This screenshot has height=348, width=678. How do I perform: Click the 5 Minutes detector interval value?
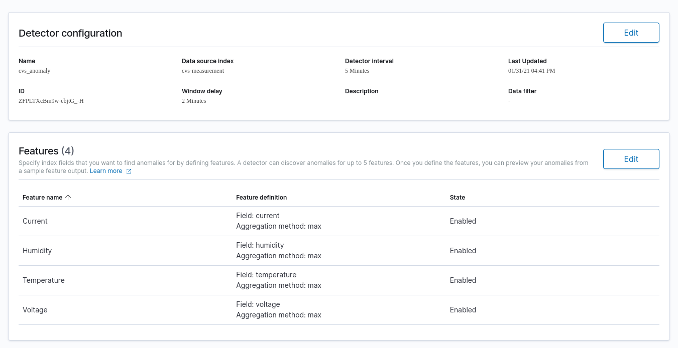tap(357, 71)
